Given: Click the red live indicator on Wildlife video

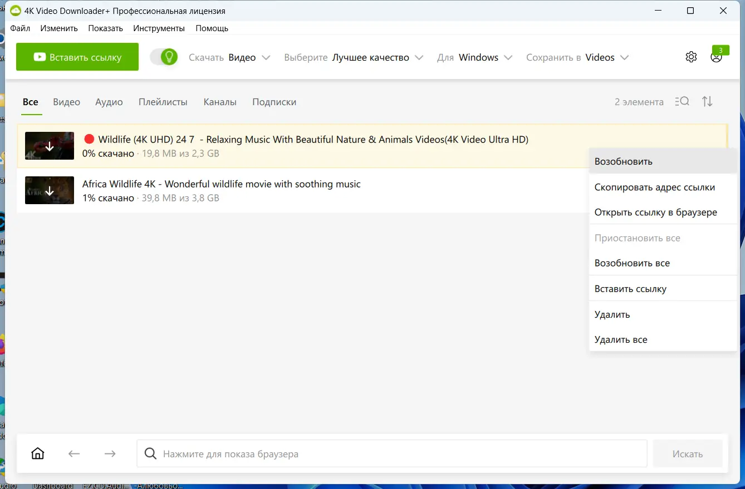Looking at the screenshot, I should [x=89, y=139].
